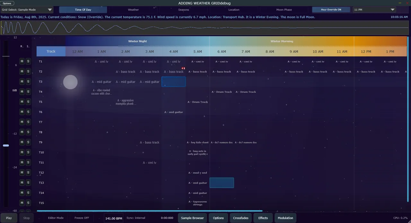Solo track T5
Image resolution: width=411 pixels, height=223 pixels.
28,102
